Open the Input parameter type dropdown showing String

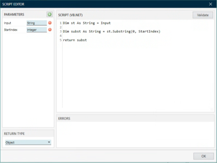point(37,23)
